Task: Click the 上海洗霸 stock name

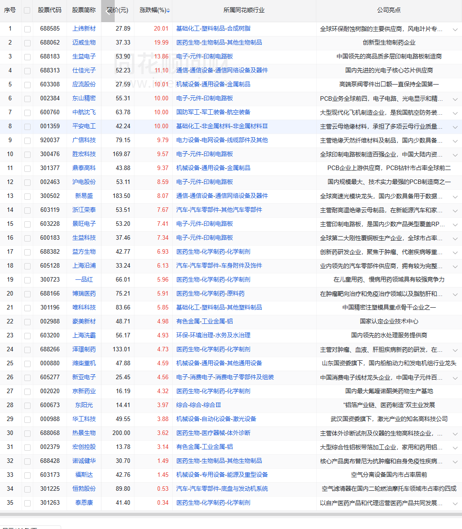Action: pyautogui.click(x=84, y=336)
